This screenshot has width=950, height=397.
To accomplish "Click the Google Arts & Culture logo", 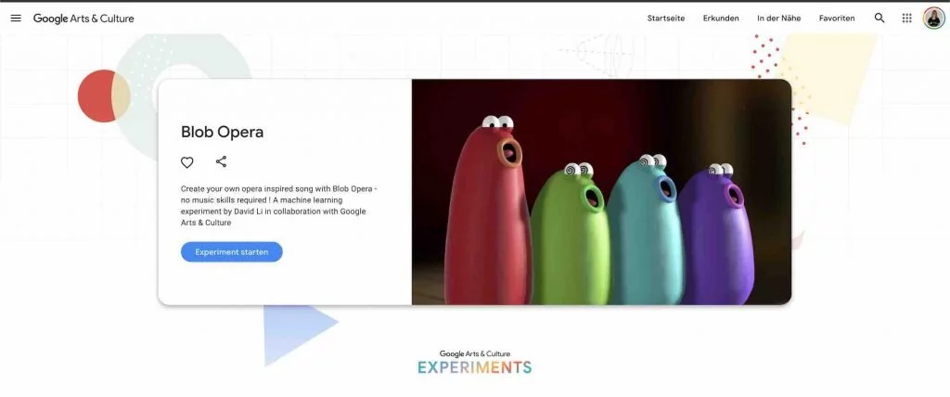I will tap(83, 19).
